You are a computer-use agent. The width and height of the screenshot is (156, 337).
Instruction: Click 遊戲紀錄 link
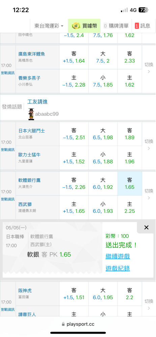click(118, 268)
